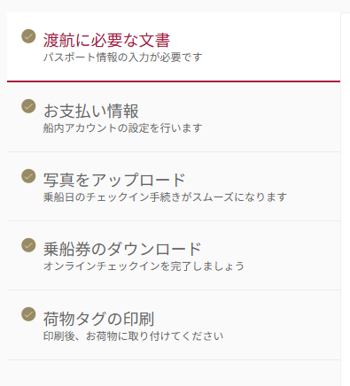
Task: Select the 写真をアップロード step title
Action: [x=114, y=180]
